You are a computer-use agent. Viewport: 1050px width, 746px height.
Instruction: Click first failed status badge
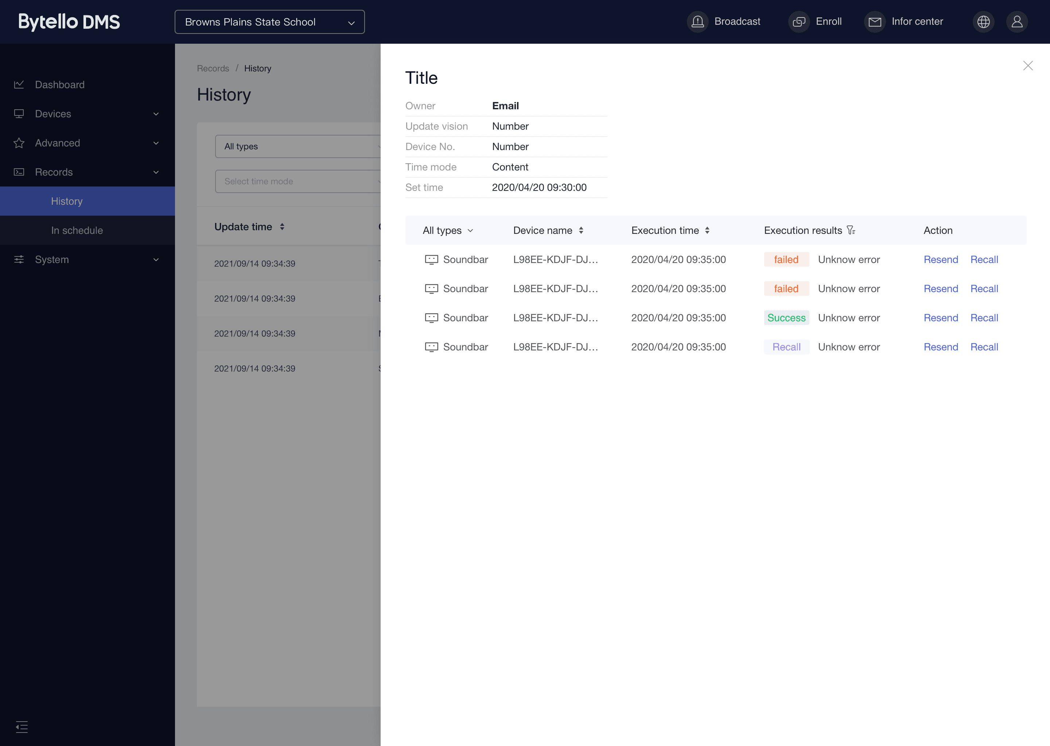786,260
